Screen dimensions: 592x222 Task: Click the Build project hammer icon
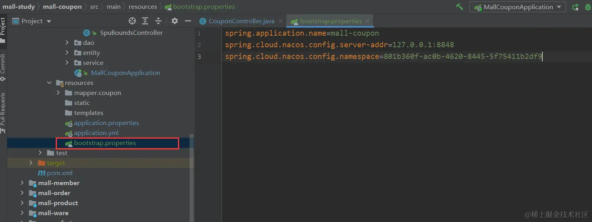point(459,7)
